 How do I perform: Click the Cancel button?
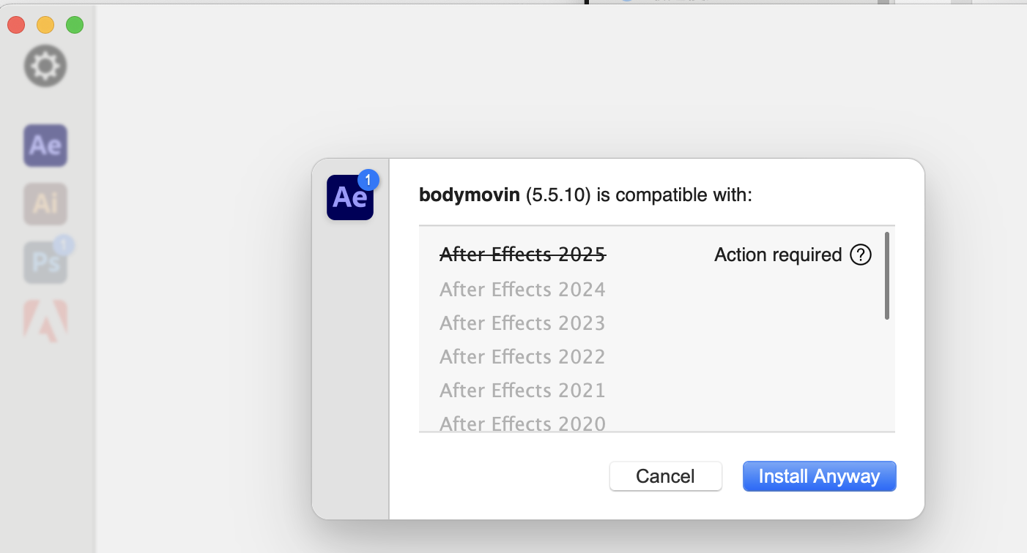click(665, 476)
